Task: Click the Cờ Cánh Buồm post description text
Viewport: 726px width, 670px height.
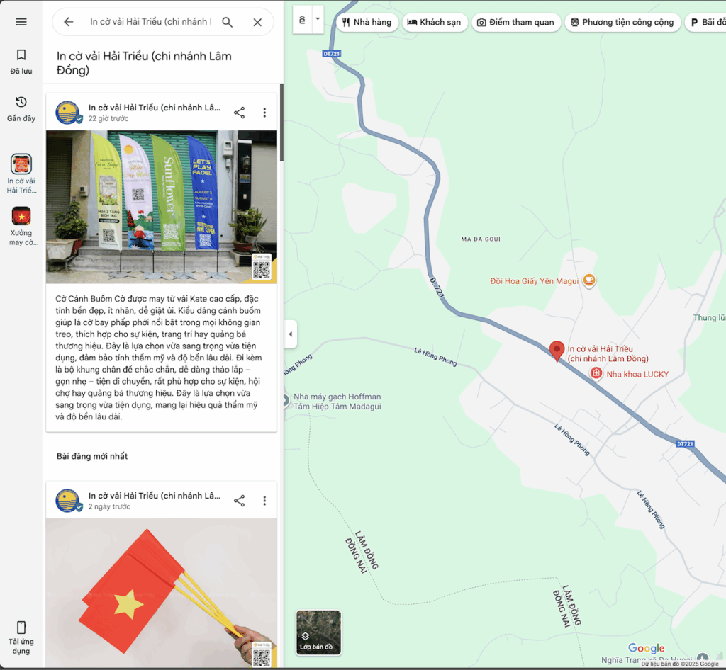Action: pyautogui.click(x=158, y=358)
